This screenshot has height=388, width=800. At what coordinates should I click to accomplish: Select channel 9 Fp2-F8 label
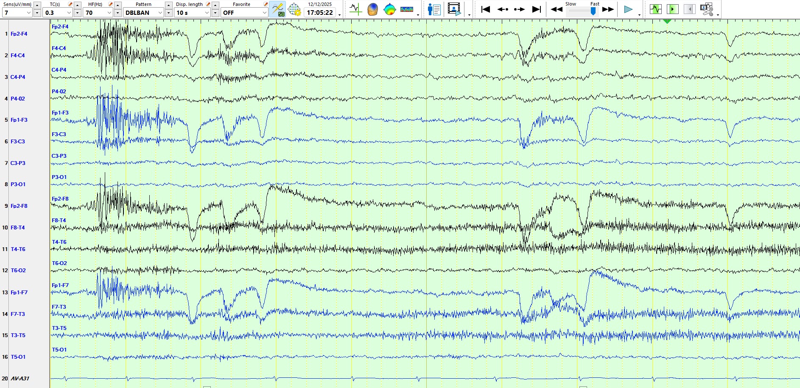[19, 206]
